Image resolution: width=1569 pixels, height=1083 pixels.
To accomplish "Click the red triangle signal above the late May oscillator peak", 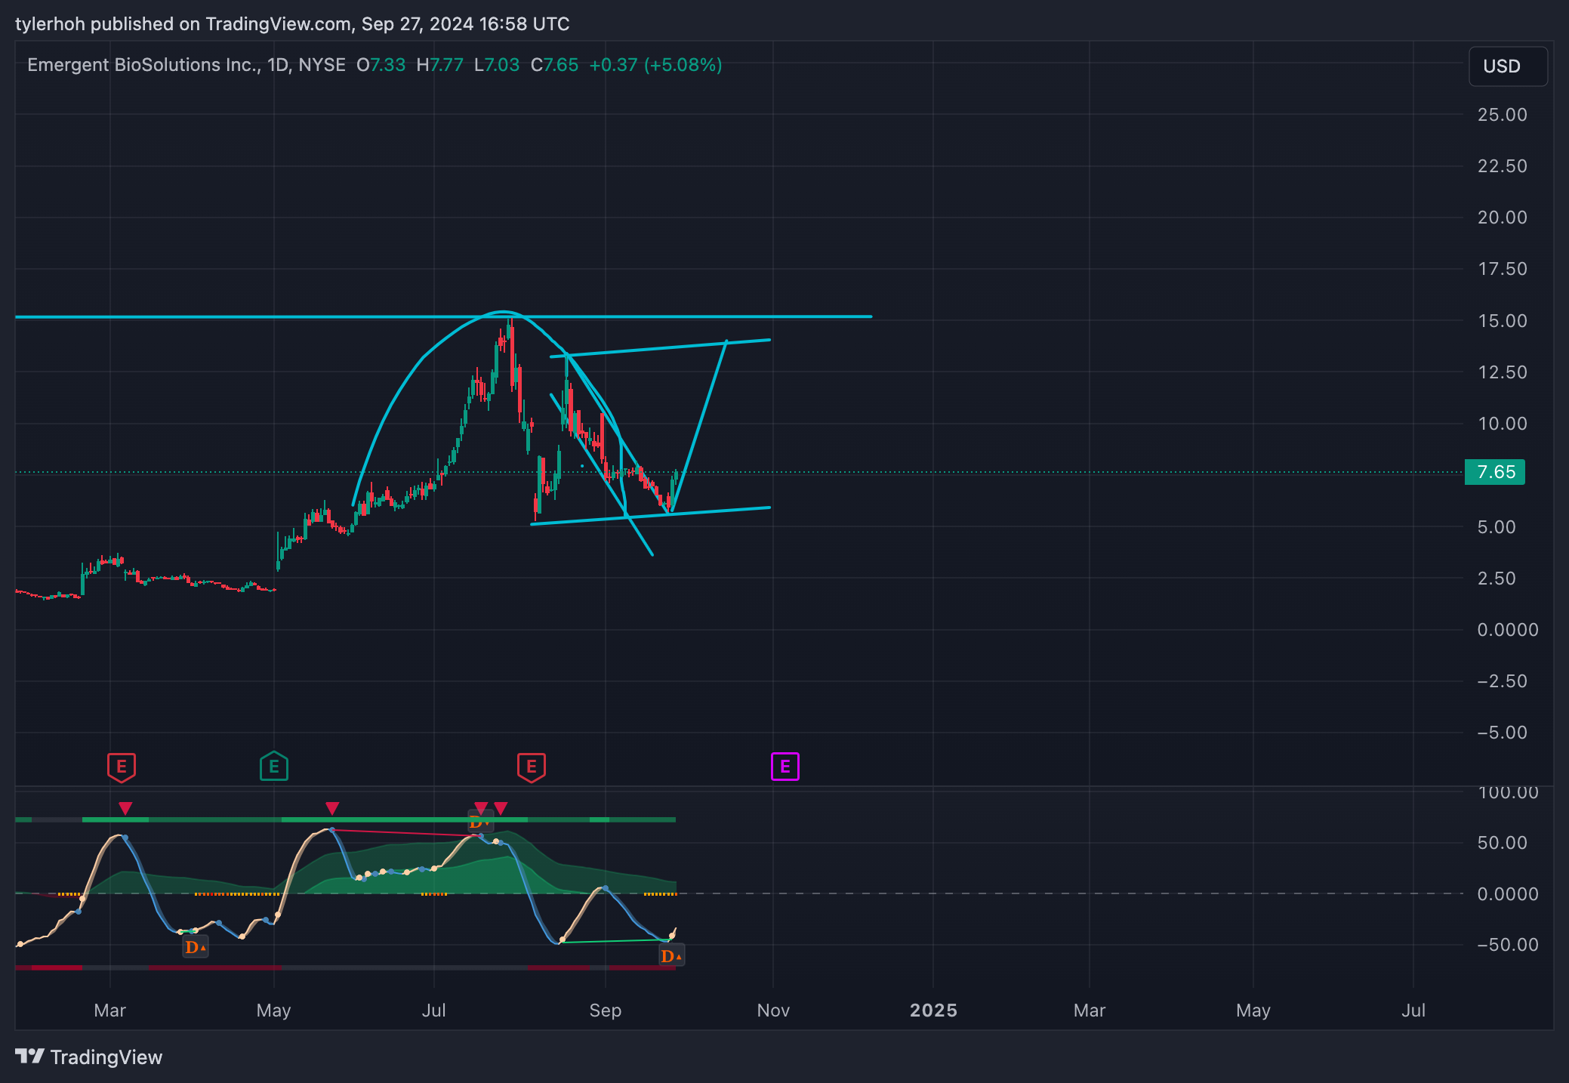I will coord(332,809).
